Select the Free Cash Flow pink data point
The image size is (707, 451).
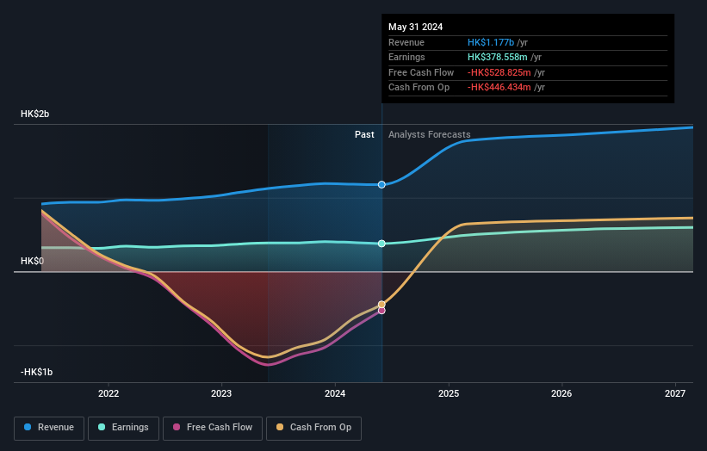(381, 311)
